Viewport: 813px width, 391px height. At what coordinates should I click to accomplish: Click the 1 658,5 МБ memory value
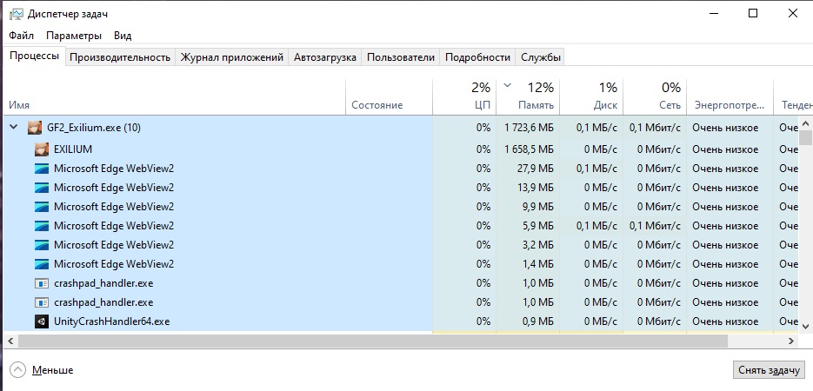[529, 149]
